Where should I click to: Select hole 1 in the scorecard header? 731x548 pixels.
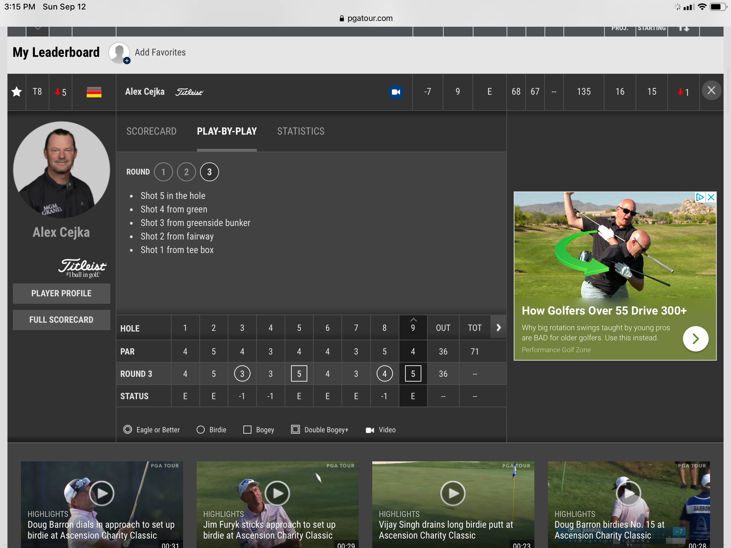coord(185,328)
